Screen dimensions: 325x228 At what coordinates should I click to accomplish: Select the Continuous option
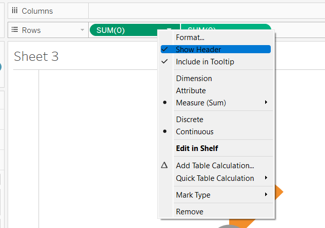[x=195, y=132]
